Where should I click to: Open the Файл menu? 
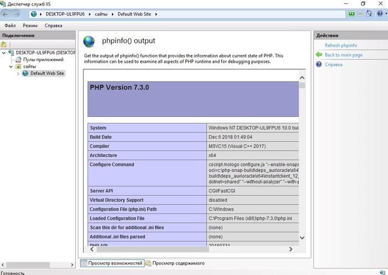click(x=9, y=26)
